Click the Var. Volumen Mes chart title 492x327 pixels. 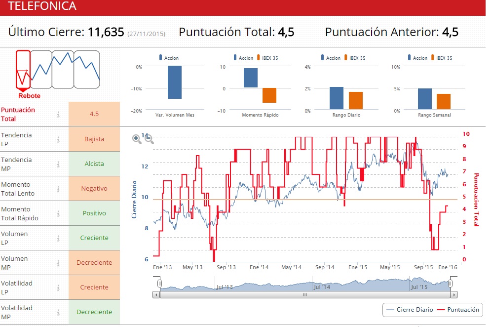(175, 115)
